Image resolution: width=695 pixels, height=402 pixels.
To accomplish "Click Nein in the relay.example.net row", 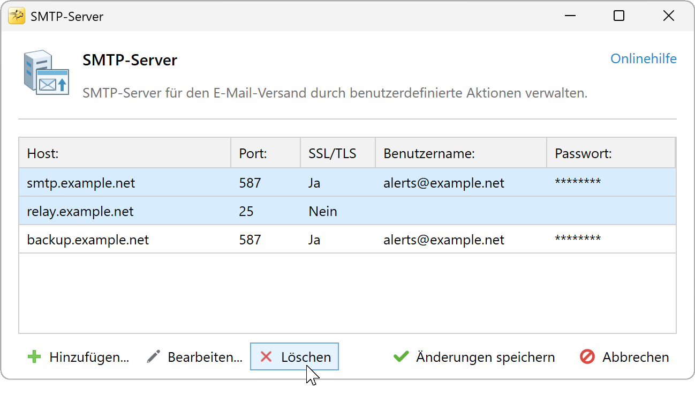I will tap(323, 211).
